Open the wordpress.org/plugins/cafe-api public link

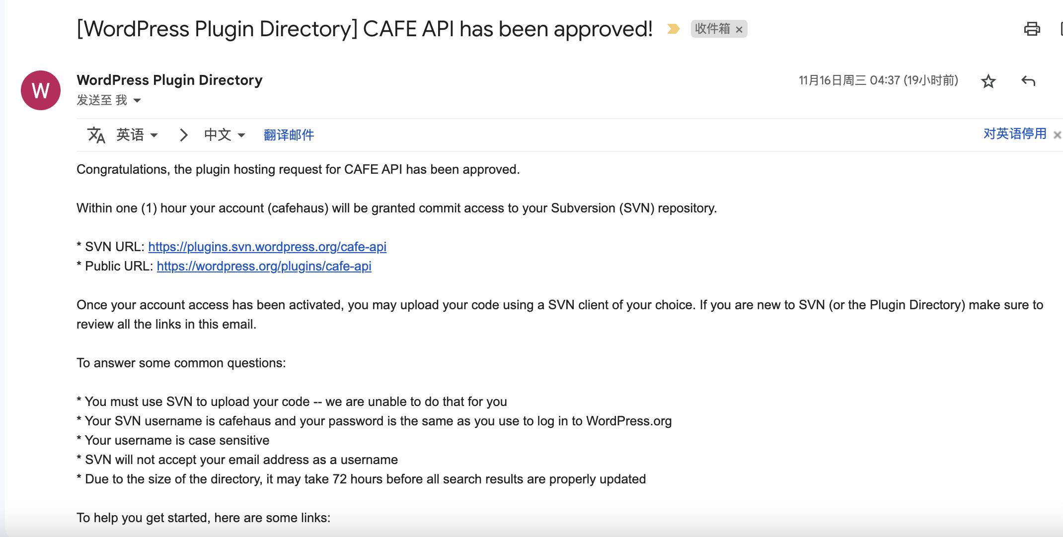point(264,266)
